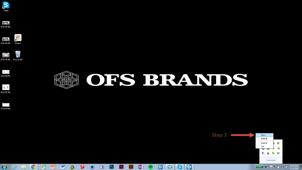Launch Illustrator from the taskbar

131,167
